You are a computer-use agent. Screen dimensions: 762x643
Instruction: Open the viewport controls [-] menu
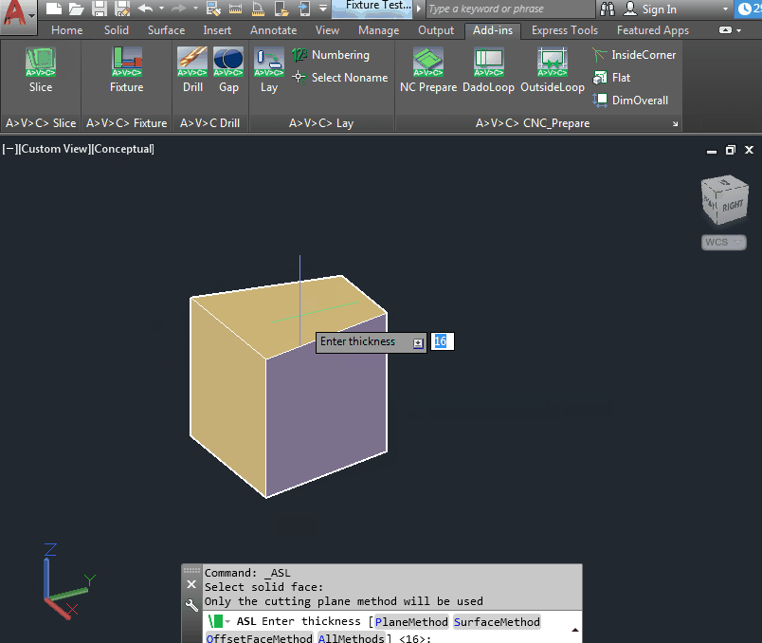tap(9, 149)
